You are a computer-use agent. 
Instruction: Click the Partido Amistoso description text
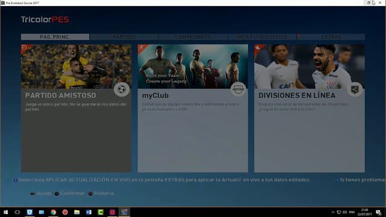coord(76,107)
